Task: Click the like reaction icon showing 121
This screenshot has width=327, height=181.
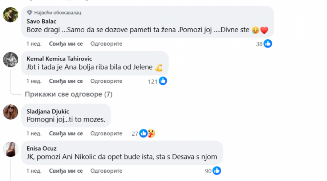Action: 163,81
